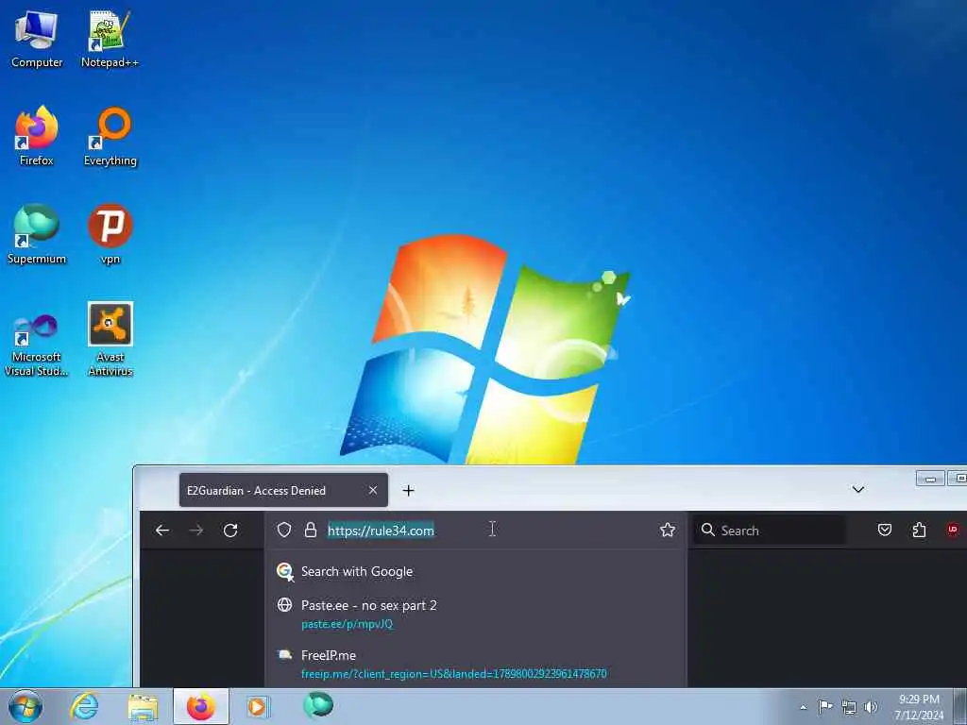Launch Notepad++ from the desktop
The image size is (967, 725).
click(x=110, y=39)
